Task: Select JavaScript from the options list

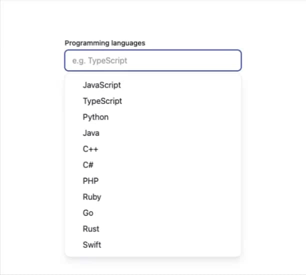Action: pyautogui.click(x=153, y=85)
